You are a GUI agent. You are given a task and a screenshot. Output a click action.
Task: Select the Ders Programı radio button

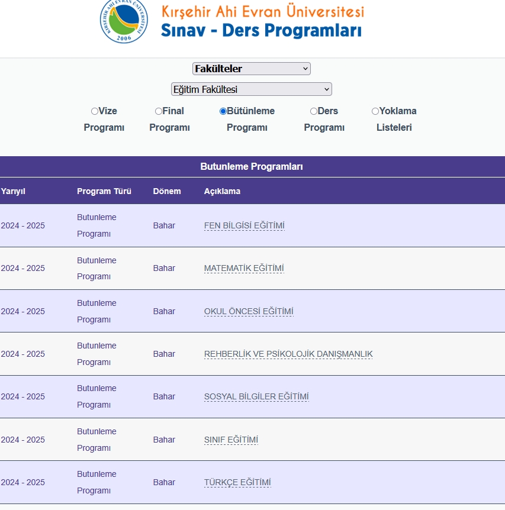[x=313, y=111]
